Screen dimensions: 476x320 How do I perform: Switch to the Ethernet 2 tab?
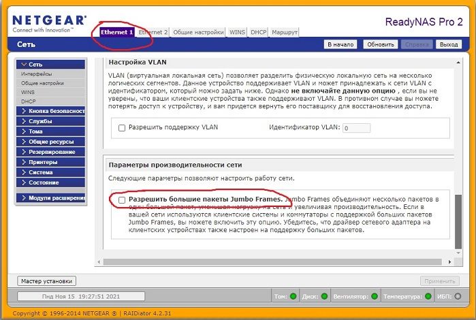(153, 32)
